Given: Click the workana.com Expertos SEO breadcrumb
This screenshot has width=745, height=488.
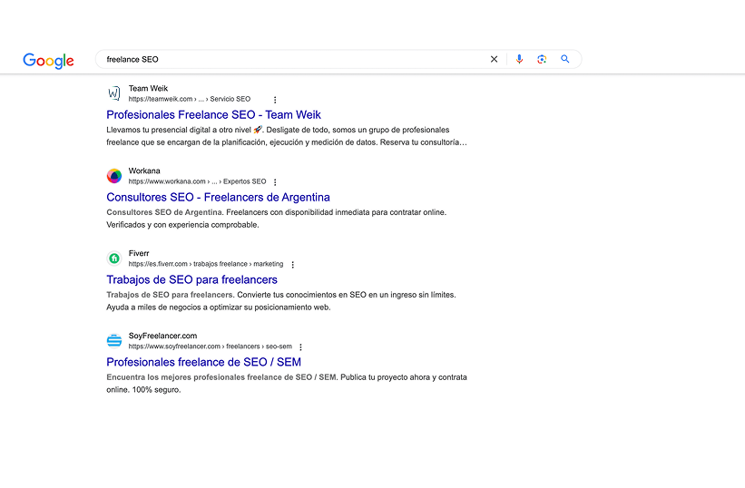Looking at the screenshot, I should pyautogui.click(x=197, y=181).
